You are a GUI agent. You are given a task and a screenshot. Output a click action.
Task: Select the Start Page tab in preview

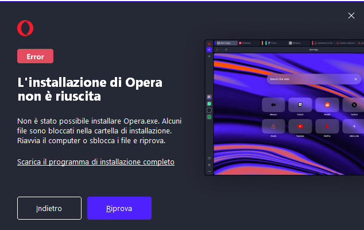click(x=227, y=43)
